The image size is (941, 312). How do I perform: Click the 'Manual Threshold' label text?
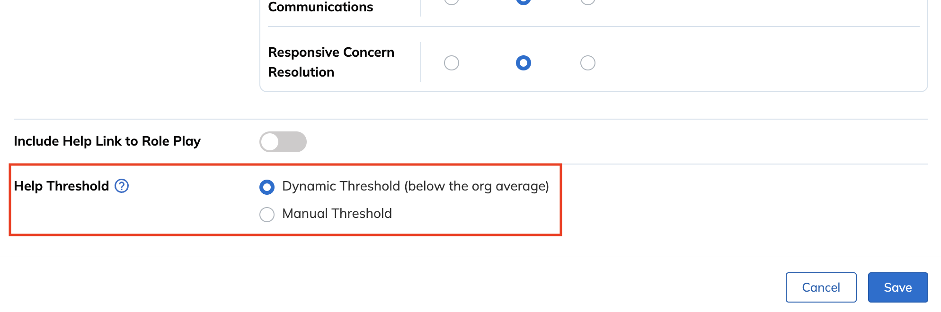337,214
